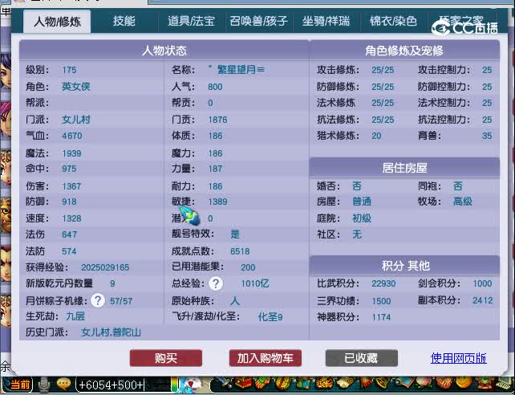Image resolution: width=515 pixels, height=395 pixels.
Task: Open the 道具/法宝 tab
Action: pos(191,22)
